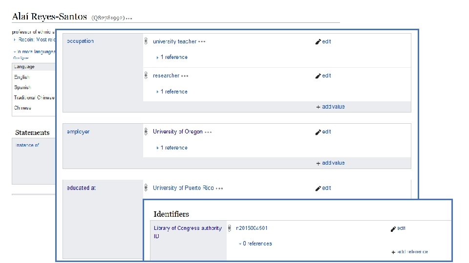Open the Library of Congress authority ID link
The image size is (469, 263).
tap(187, 228)
